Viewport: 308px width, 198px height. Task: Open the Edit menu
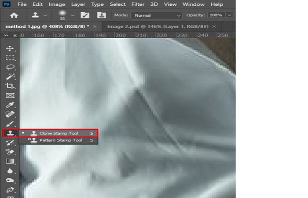37,4
